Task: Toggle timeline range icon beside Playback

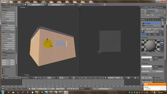Action: (x=29, y=89)
